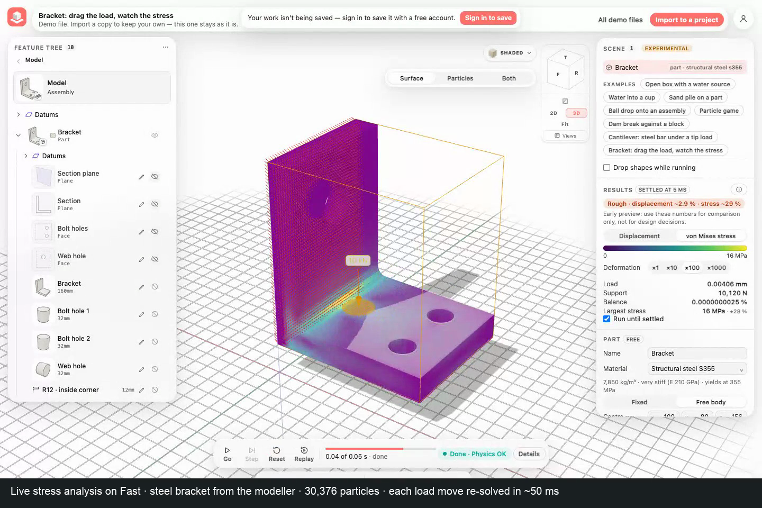
Task: Switch to the Particles view tab
Action: point(460,78)
